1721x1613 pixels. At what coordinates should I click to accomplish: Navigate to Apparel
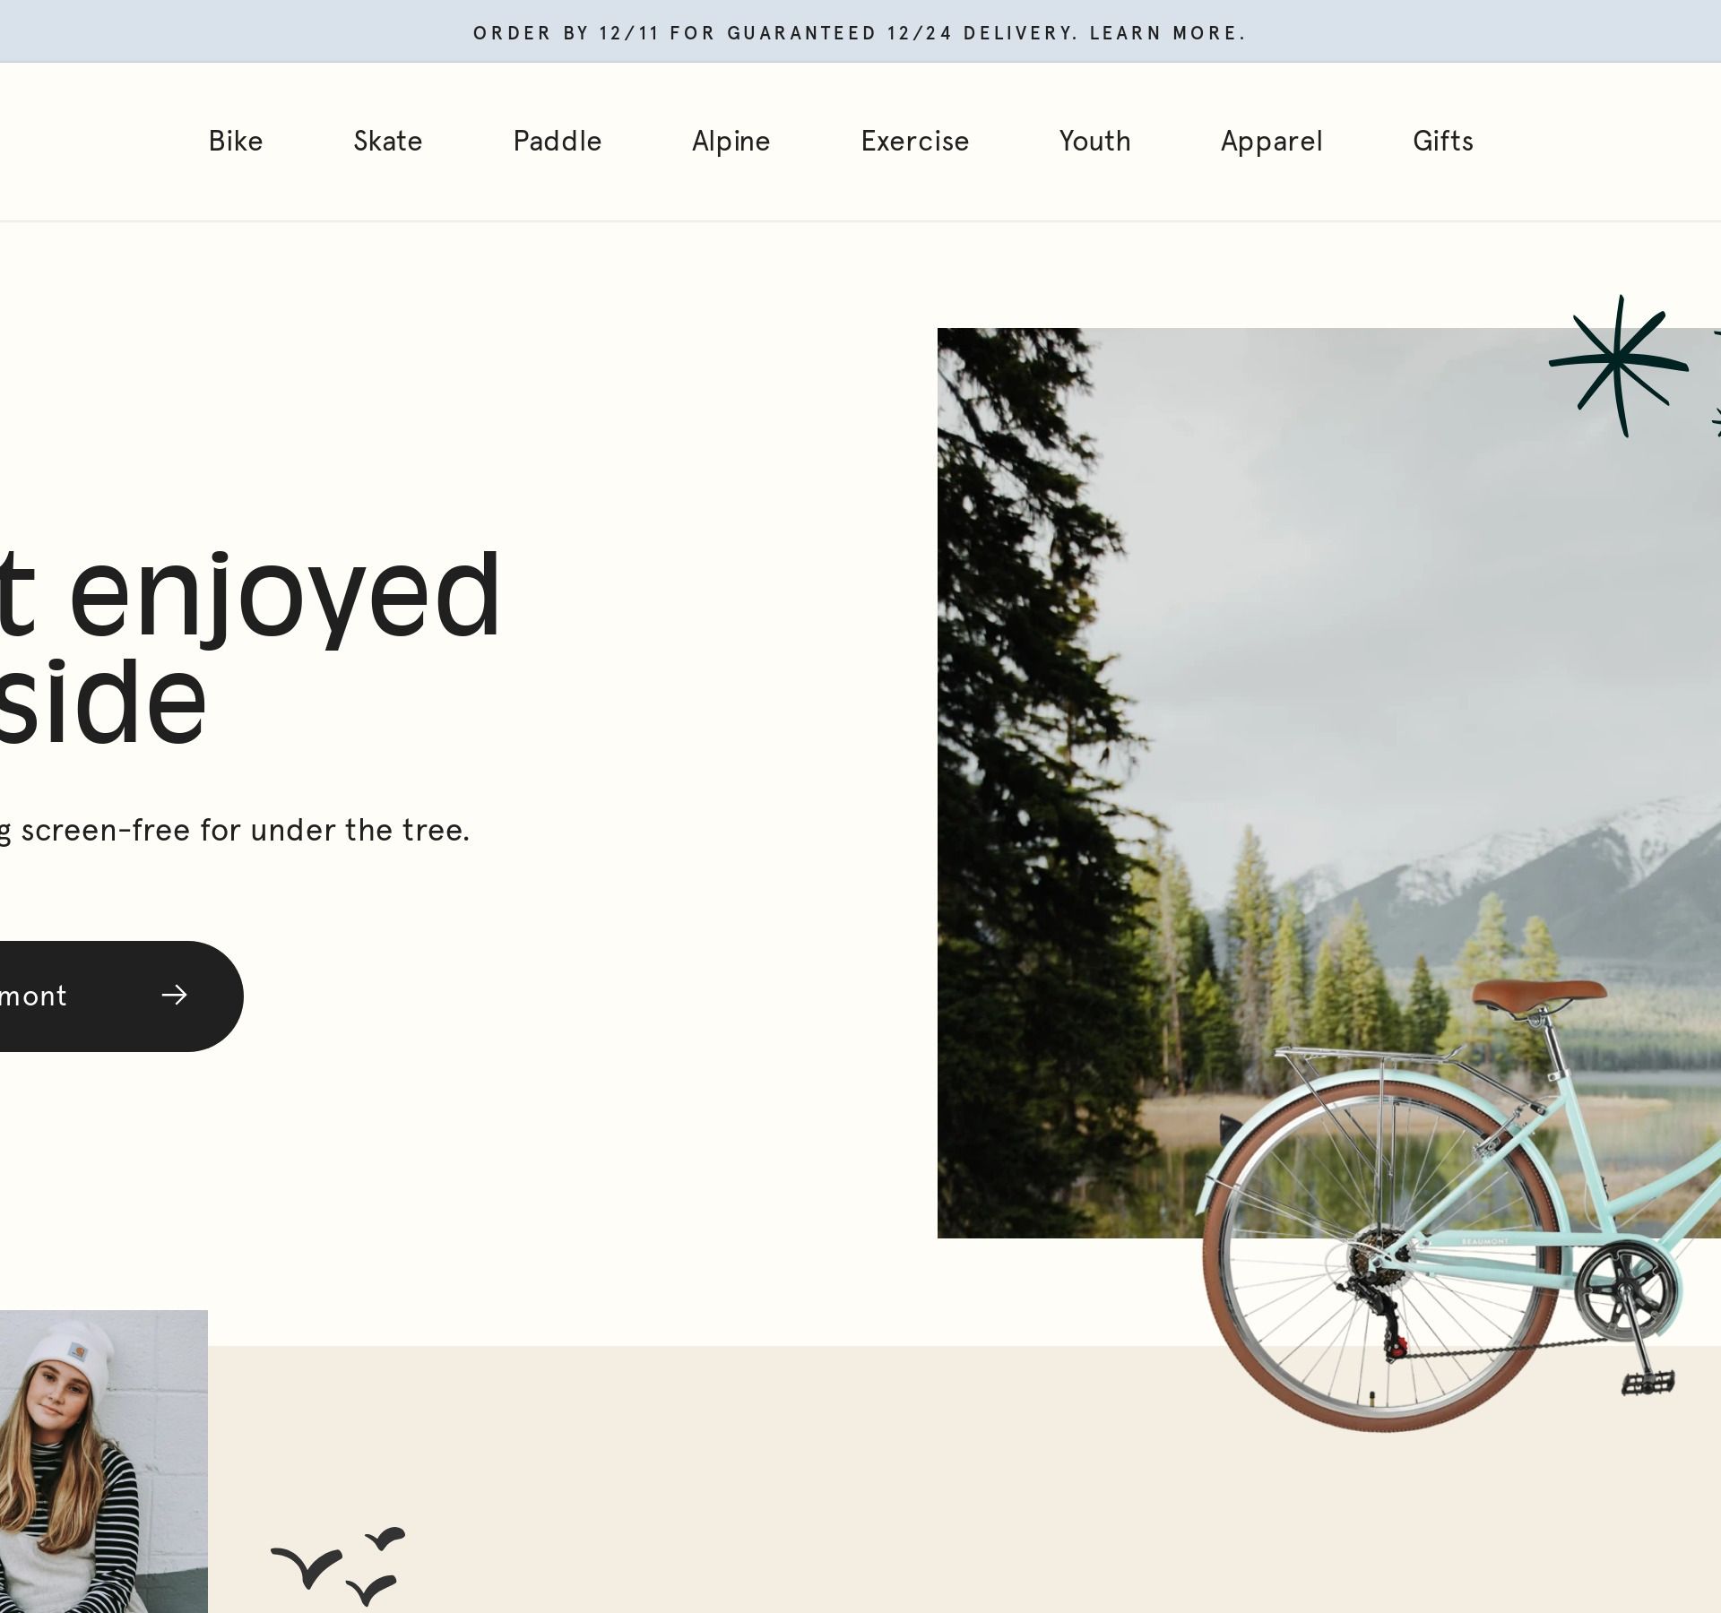click(x=1272, y=142)
